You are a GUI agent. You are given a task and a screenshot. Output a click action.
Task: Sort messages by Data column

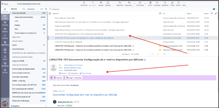(189, 14)
